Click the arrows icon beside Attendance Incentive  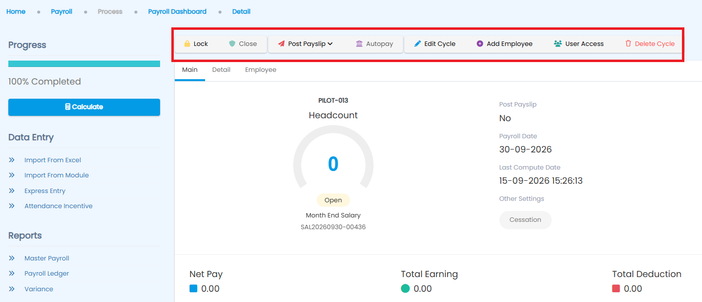click(x=12, y=206)
